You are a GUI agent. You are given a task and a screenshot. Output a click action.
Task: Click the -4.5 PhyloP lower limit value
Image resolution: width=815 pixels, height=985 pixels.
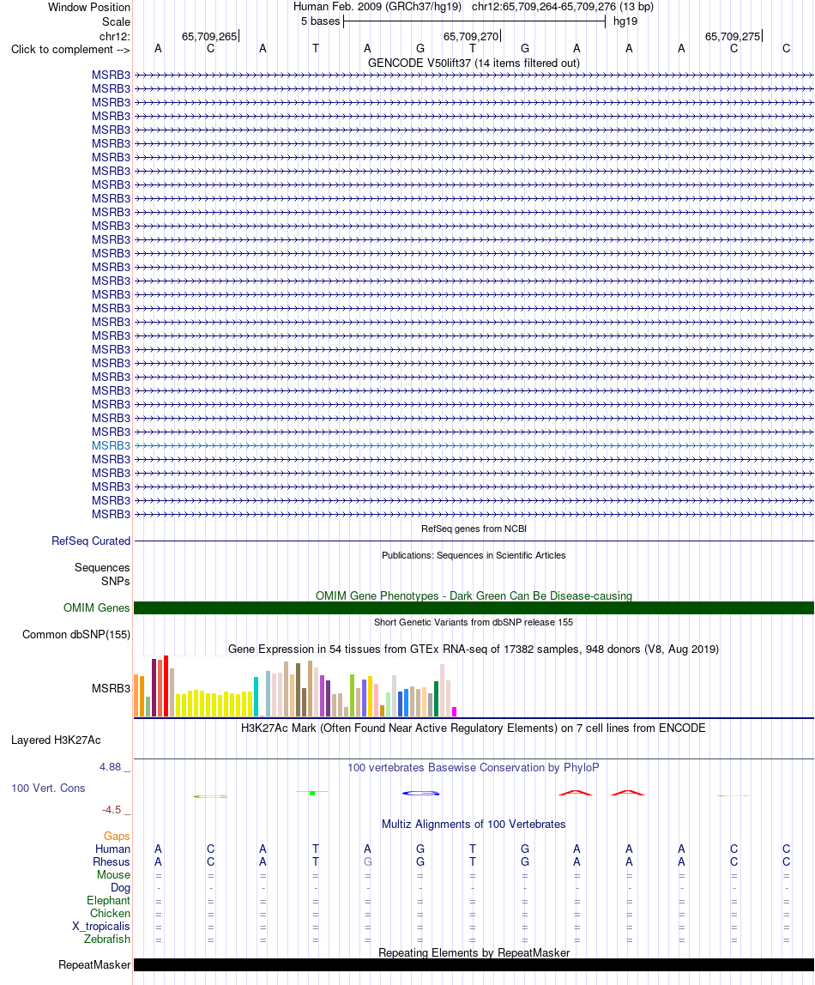click(112, 810)
